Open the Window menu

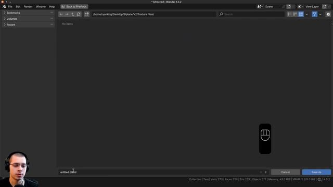(x=41, y=7)
